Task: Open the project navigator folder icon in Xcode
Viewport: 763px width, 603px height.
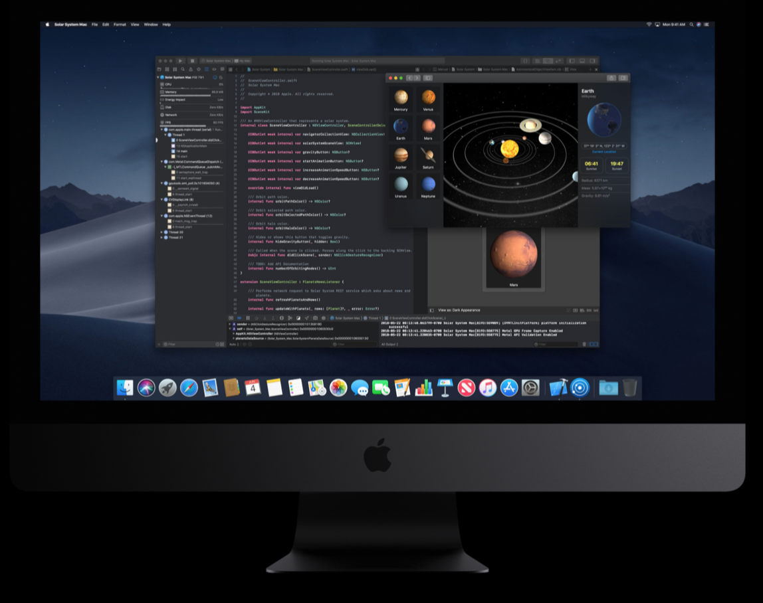Action: pyautogui.click(x=159, y=70)
